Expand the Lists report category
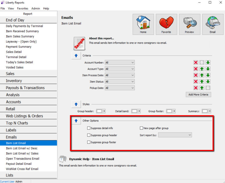The image size is (225, 183). [x=28, y=175]
